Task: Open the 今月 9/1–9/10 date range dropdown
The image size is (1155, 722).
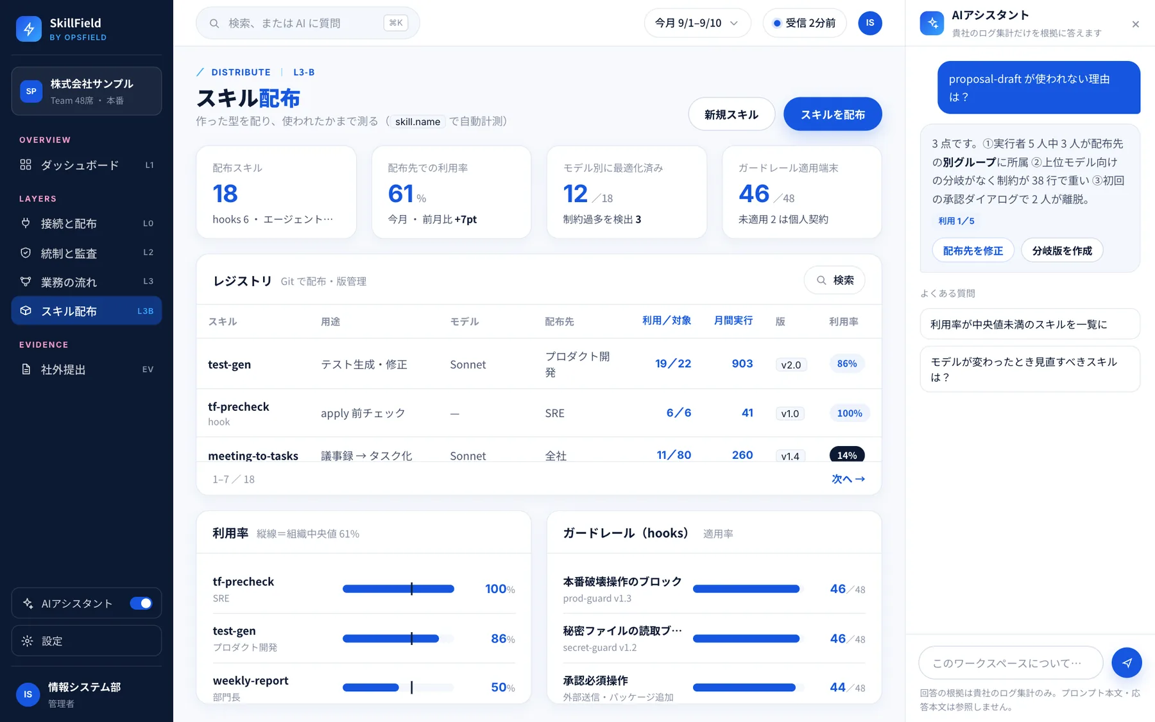Action: point(697,23)
